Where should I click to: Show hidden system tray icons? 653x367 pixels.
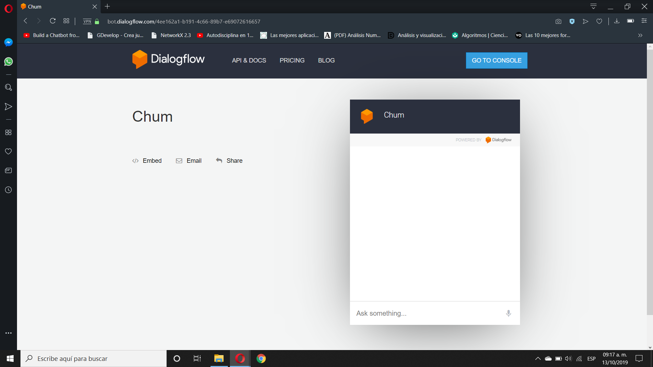point(538,359)
